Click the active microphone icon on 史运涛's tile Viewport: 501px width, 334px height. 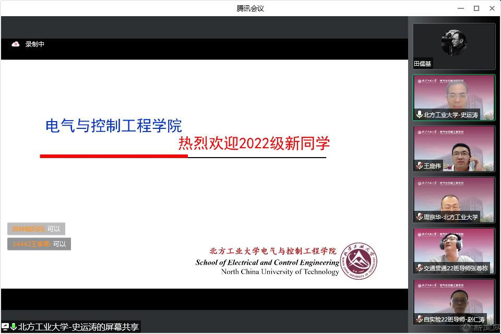tap(419, 115)
